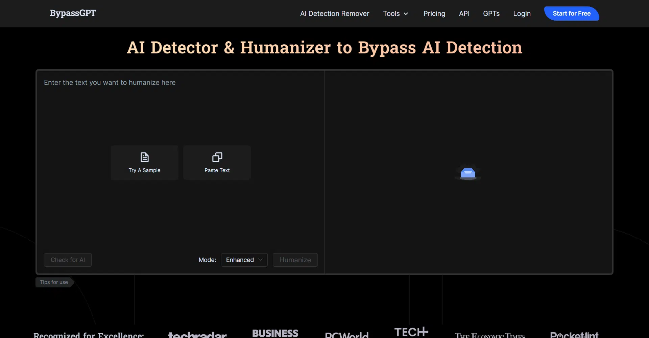Image resolution: width=649 pixels, height=338 pixels.
Task: Click the PCWorld logo
Action: [346, 335]
